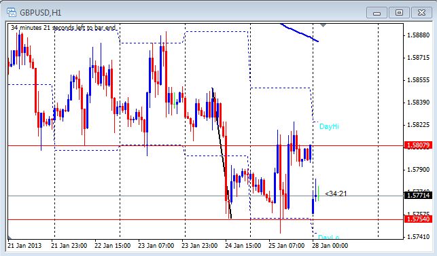Click the gray chart shift triangle marker
This screenshot has width=437, height=256.
pos(323,26)
